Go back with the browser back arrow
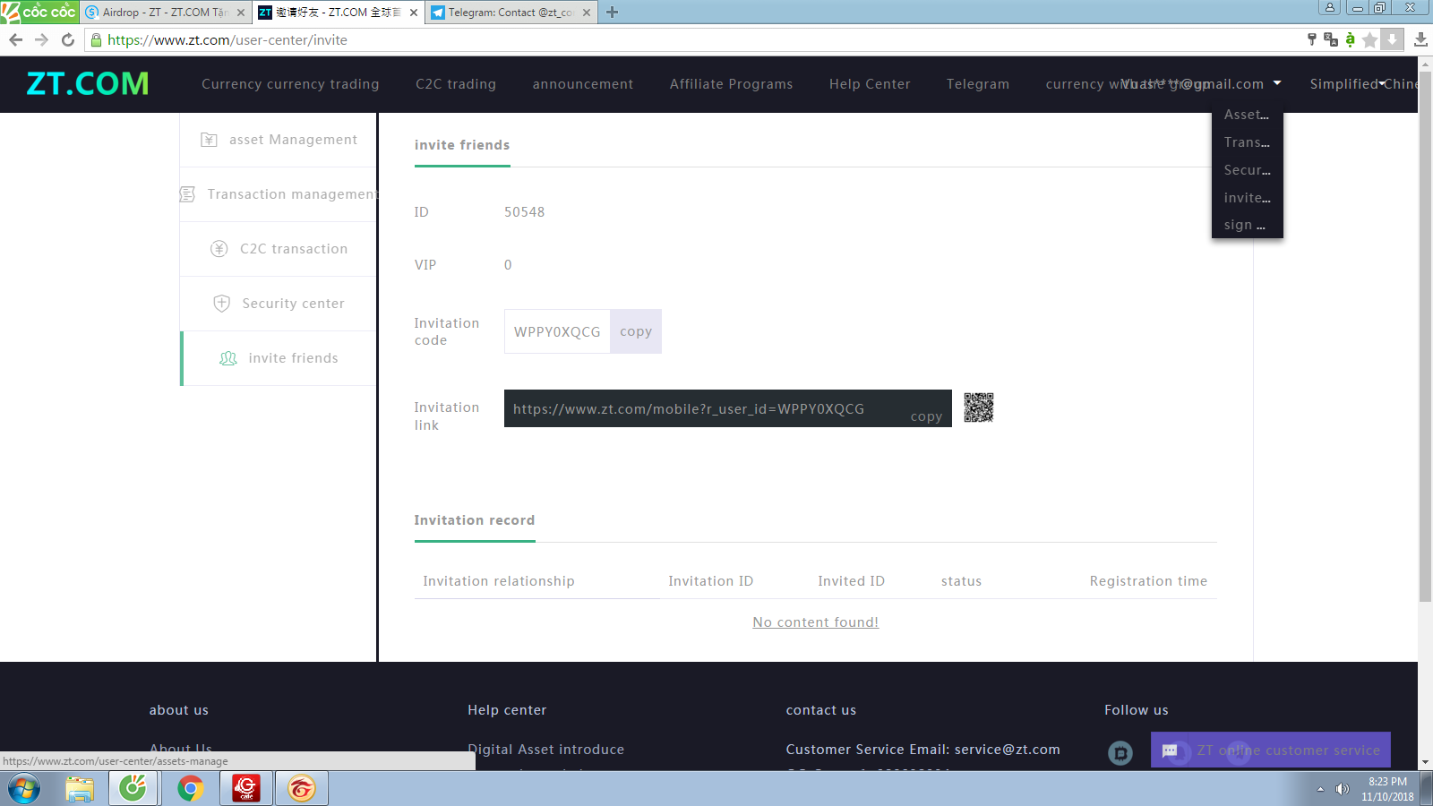Image resolution: width=1433 pixels, height=806 pixels. (x=15, y=39)
